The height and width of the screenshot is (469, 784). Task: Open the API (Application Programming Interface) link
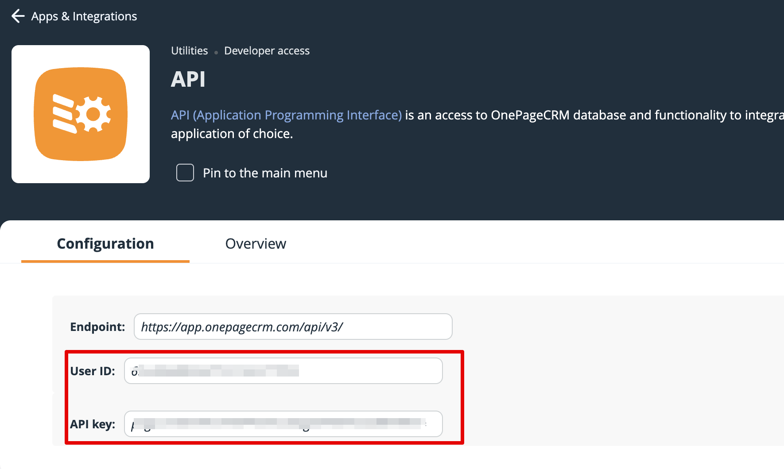coord(286,115)
